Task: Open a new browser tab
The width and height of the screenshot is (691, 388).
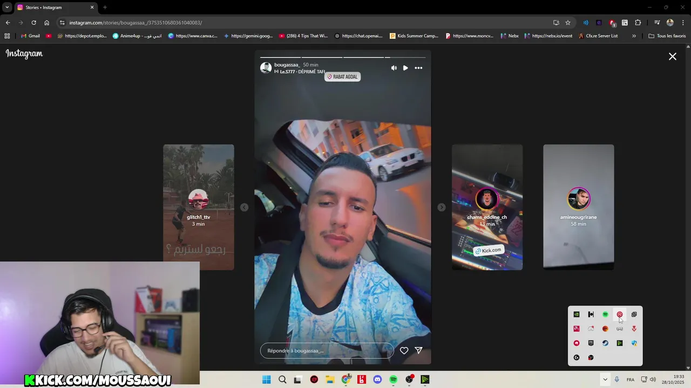Action: pos(105,7)
